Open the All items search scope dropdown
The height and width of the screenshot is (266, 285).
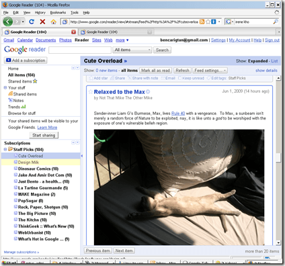(132, 50)
